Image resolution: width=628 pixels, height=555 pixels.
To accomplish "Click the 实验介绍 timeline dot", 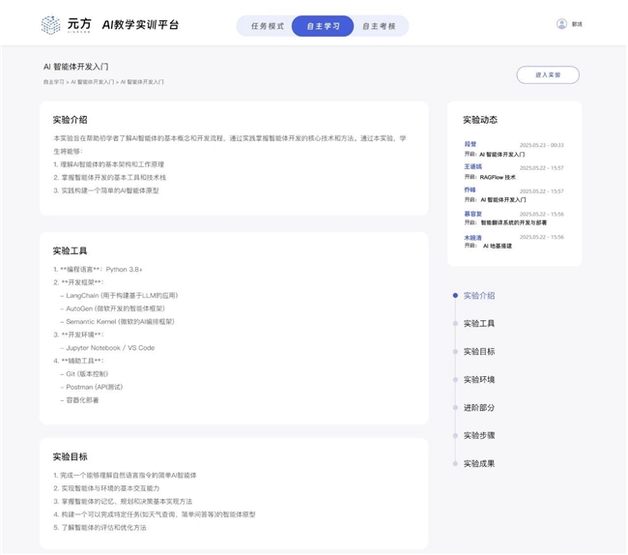I will [455, 296].
